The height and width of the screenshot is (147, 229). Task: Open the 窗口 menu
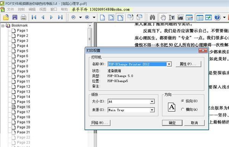53,10
